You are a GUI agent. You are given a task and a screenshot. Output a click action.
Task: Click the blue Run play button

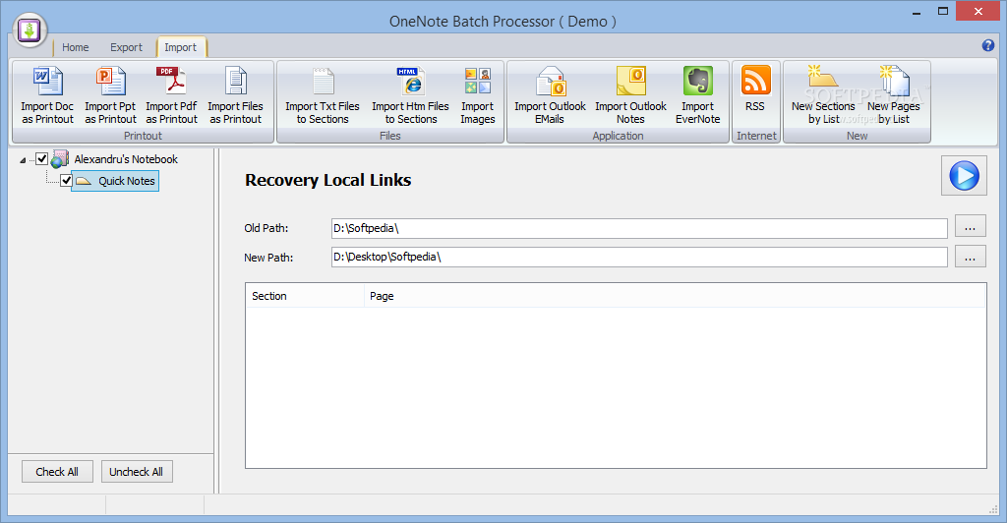click(x=964, y=175)
